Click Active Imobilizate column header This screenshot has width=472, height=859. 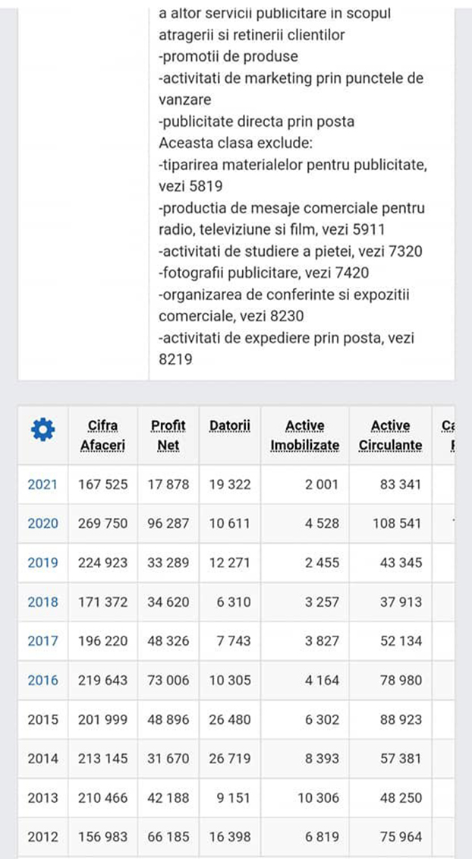(x=305, y=435)
